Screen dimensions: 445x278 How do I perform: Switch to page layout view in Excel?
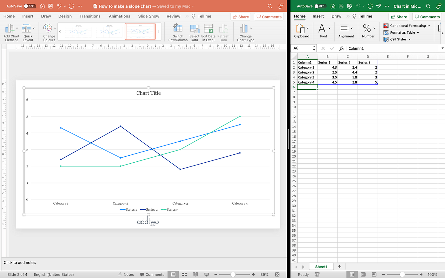click(x=363, y=275)
